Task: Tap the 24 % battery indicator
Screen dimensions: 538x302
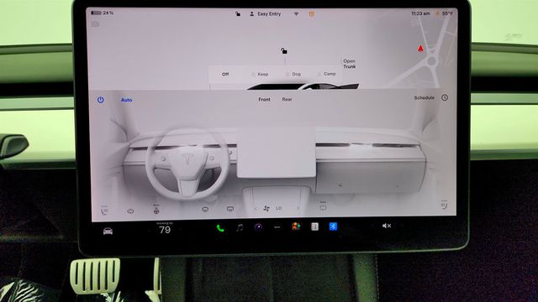Action: 102,13
